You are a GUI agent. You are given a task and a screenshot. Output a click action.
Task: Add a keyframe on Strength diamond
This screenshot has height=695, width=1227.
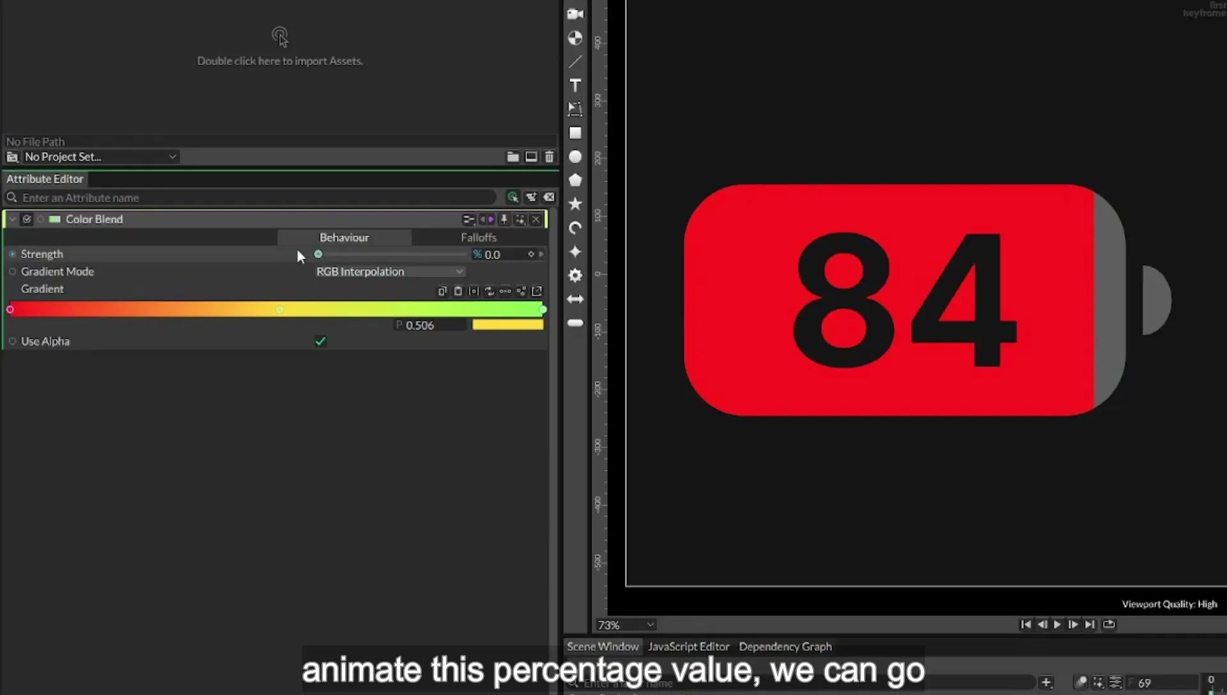[530, 254]
